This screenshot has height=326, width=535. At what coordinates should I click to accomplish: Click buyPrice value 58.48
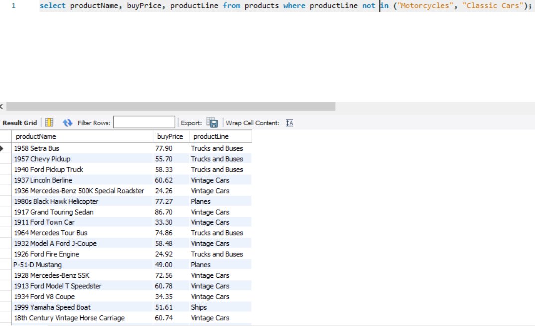coord(171,243)
